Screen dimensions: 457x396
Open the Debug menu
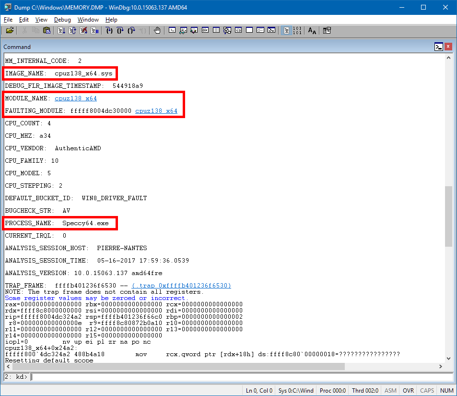click(x=62, y=20)
